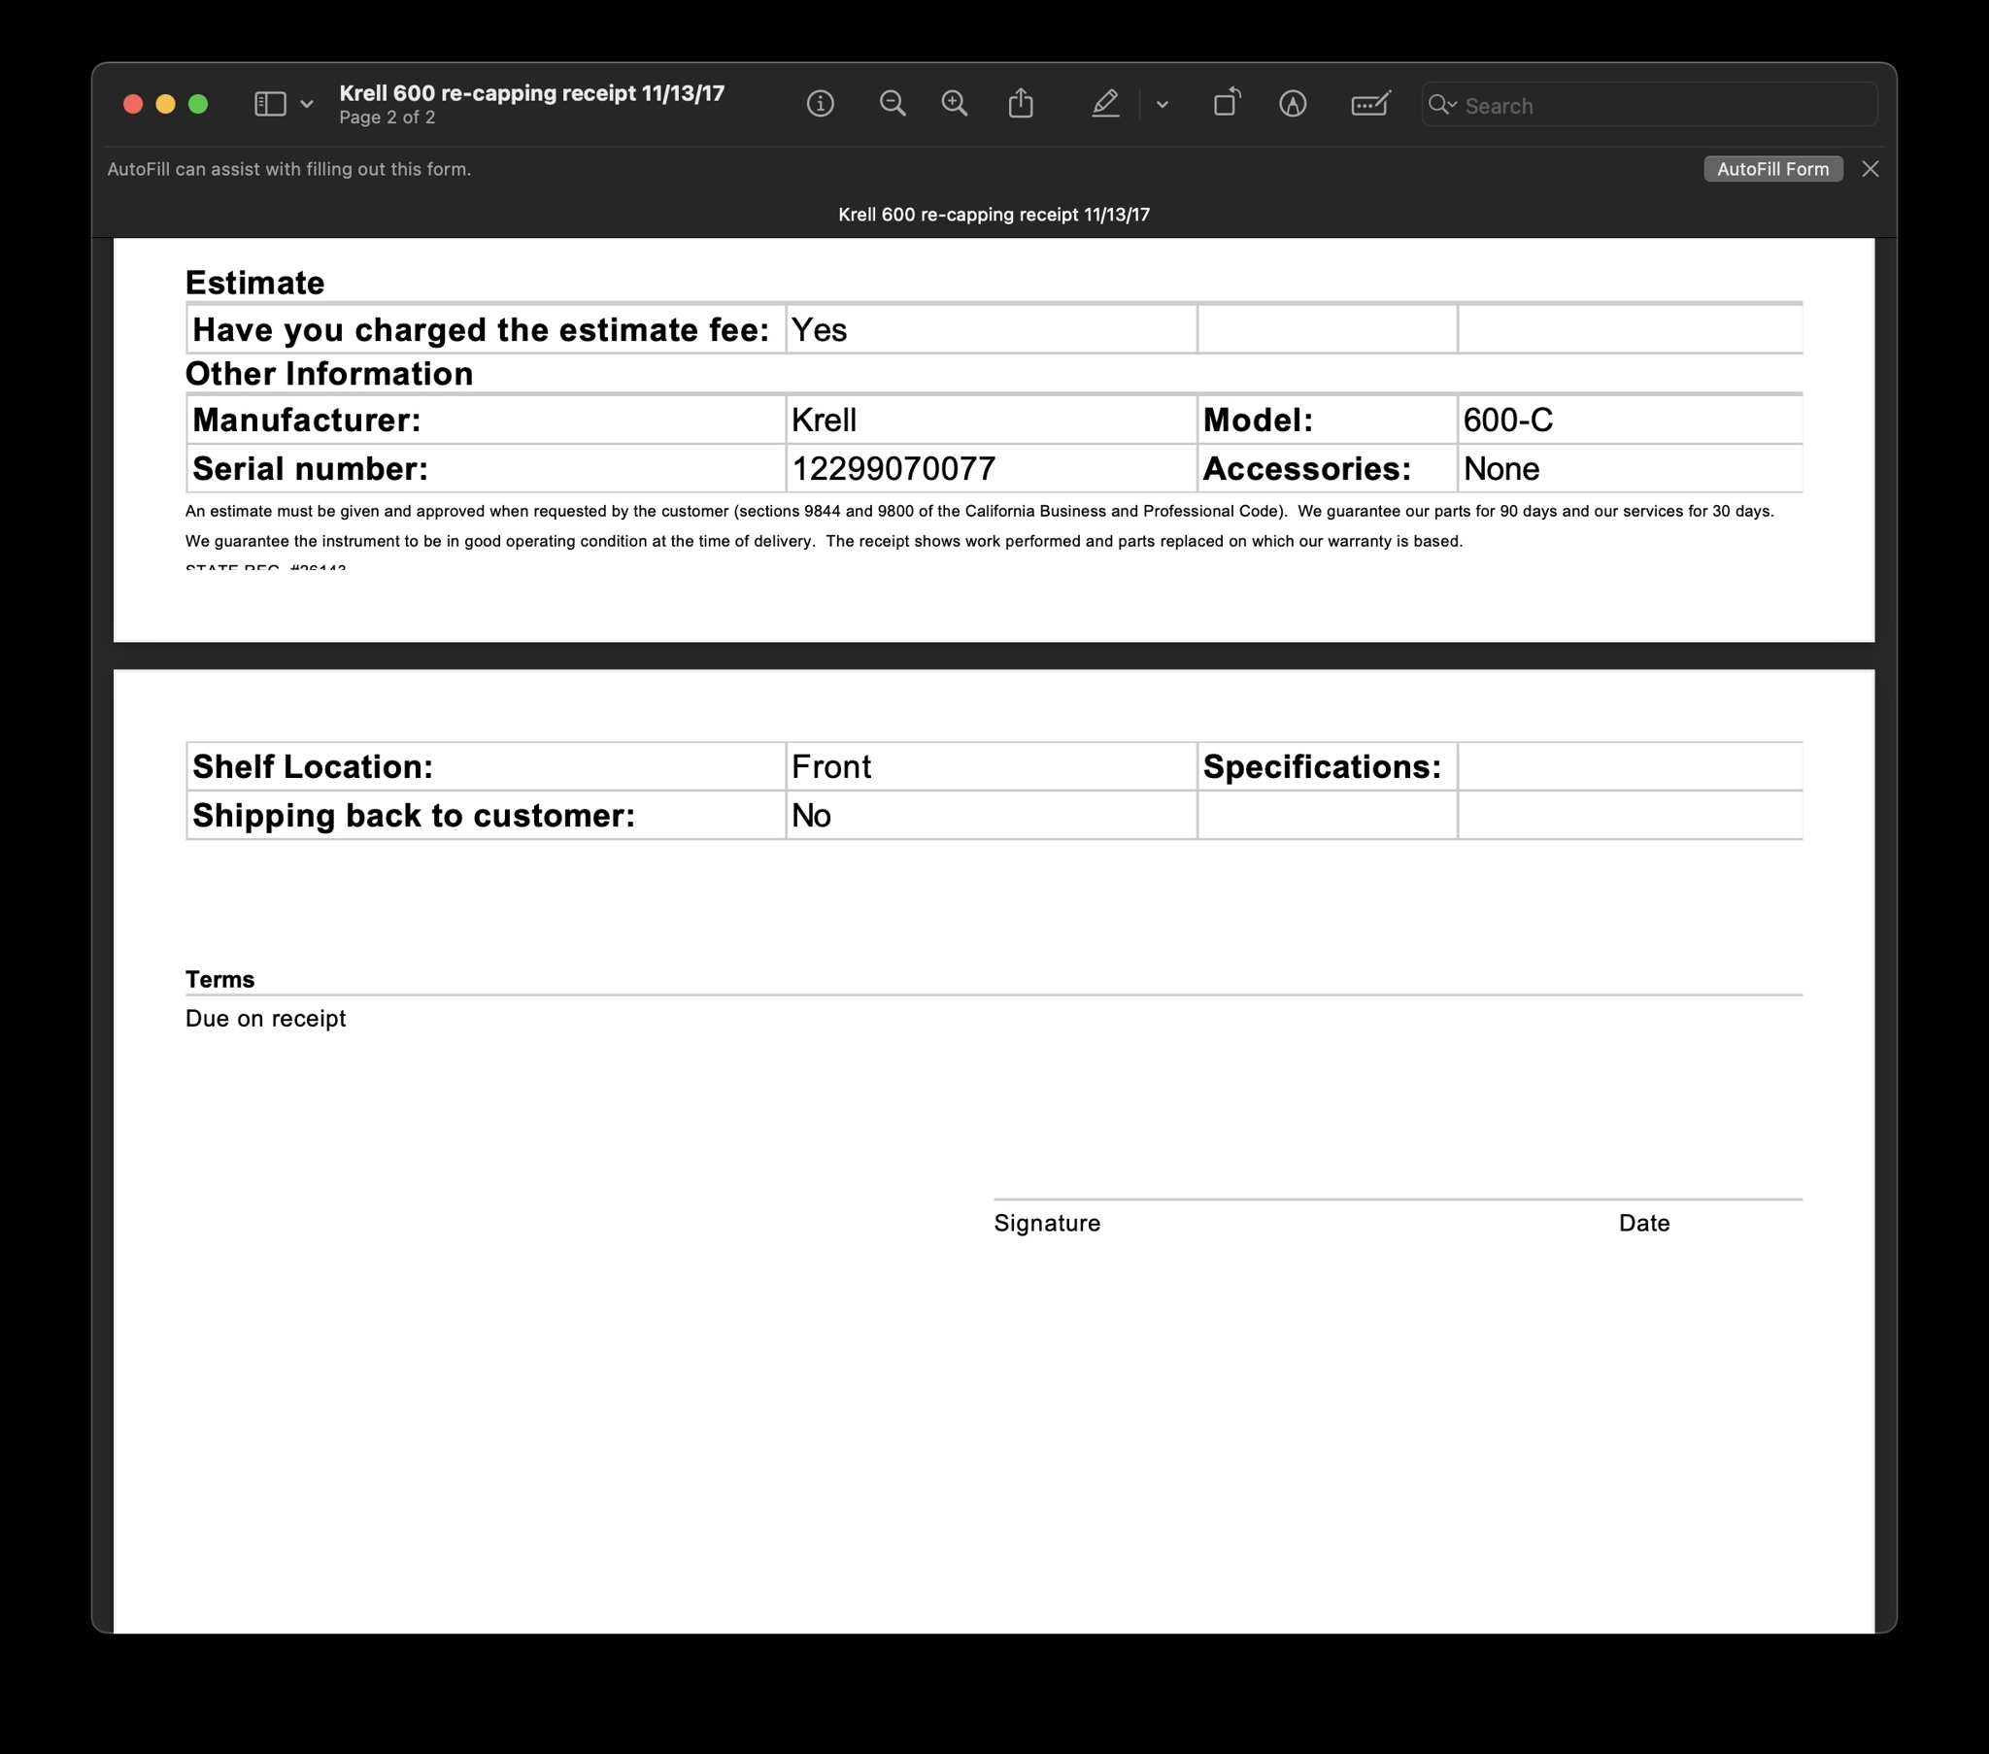Click the 'Specifications:' label

click(x=1323, y=767)
